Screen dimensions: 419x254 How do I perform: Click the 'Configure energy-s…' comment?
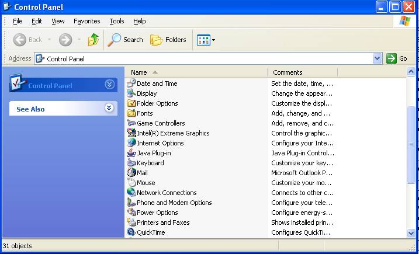click(x=302, y=213)
